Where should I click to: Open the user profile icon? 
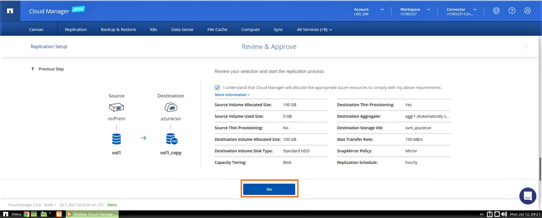tap(527, 11)
